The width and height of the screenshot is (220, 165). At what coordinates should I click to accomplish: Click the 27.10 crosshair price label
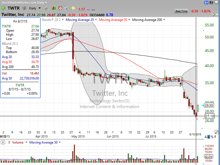click(209, 116)
